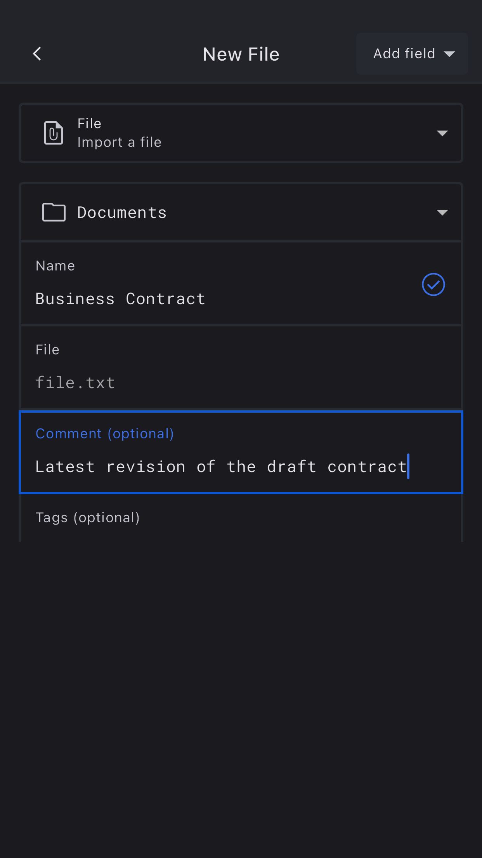This screenshot has height=858, width=482.
Task: Go back using the left chevron
Action: pyautogui.click(x=37, y=54)
